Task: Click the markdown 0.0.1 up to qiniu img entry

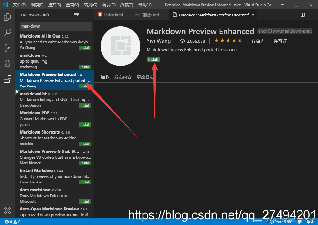Action: click(x=55, y=61)
